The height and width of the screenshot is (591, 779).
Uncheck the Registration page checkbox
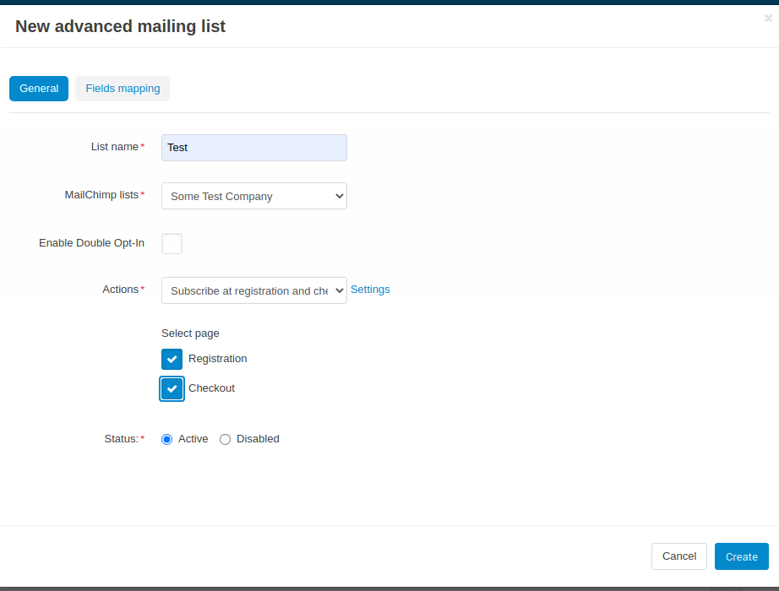coord(172,359)
